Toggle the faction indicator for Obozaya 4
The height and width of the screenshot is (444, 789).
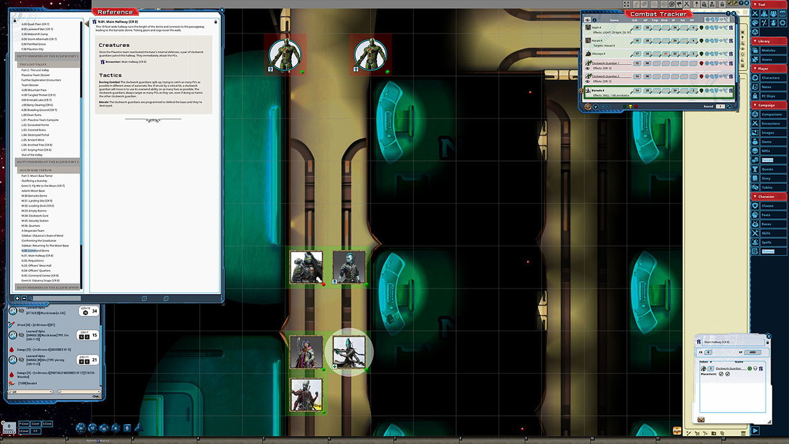pos(700,54)
